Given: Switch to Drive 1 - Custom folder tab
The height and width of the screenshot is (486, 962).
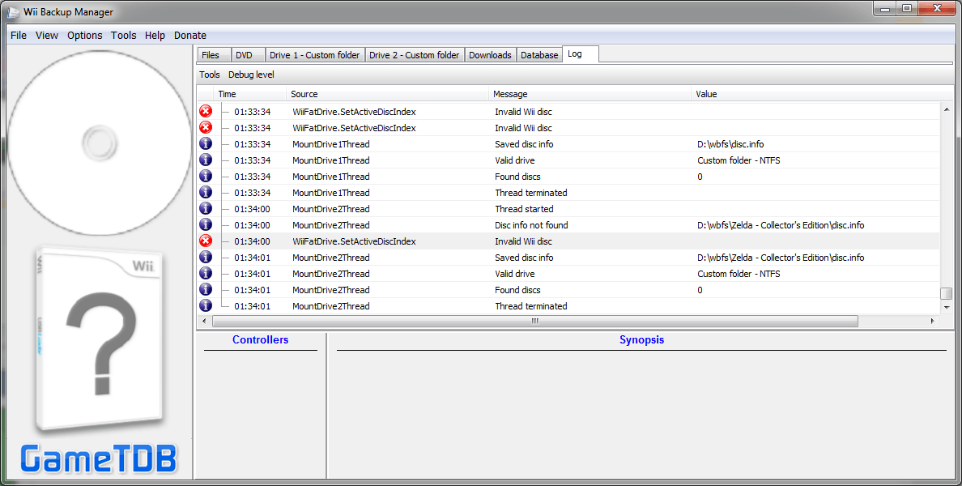Looking at the screenshot, I should click(x=315, y=54).
